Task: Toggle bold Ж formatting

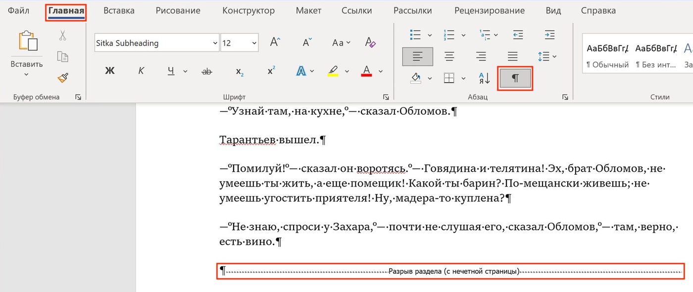Action: (110, 71)
